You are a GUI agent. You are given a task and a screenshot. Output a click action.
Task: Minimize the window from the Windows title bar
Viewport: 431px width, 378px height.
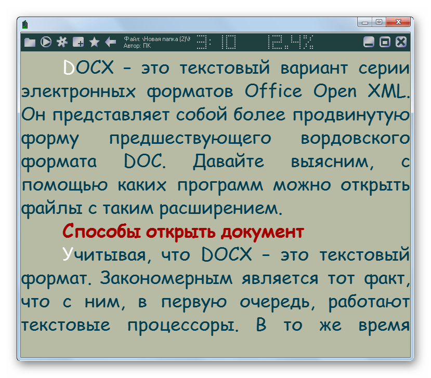[365, 22]
